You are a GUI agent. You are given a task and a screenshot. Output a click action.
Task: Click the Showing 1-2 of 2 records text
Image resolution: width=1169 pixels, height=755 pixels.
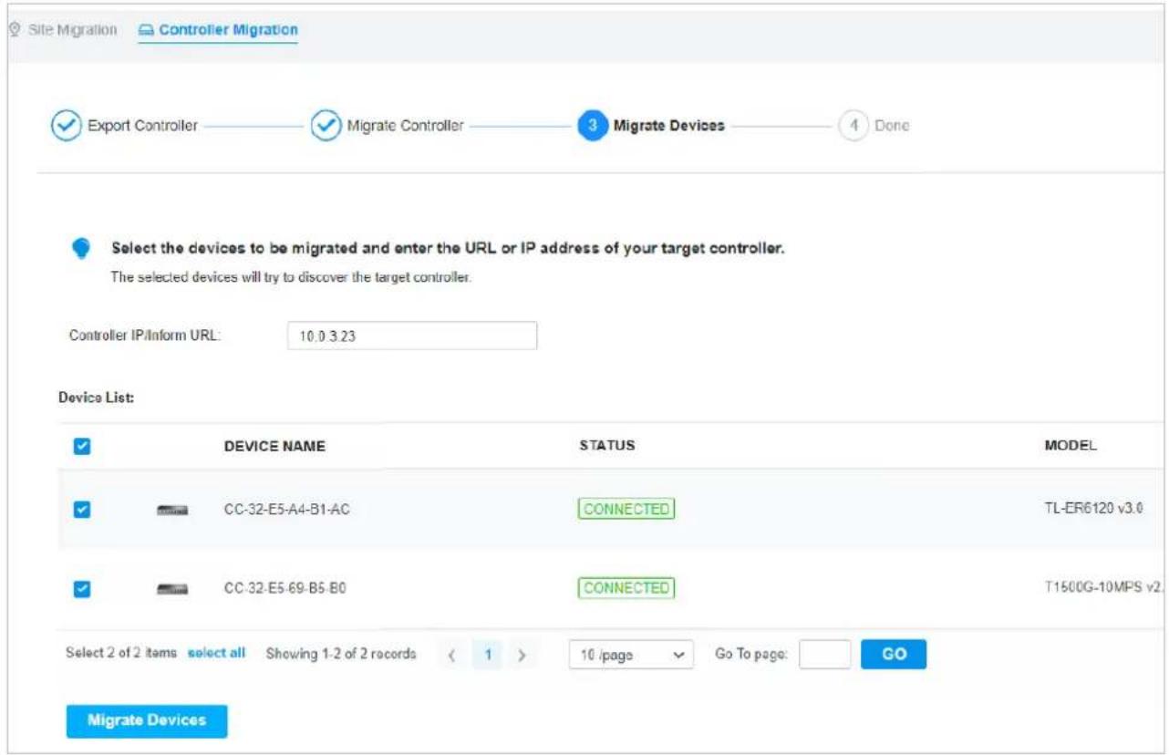click(x=341, y=654)
